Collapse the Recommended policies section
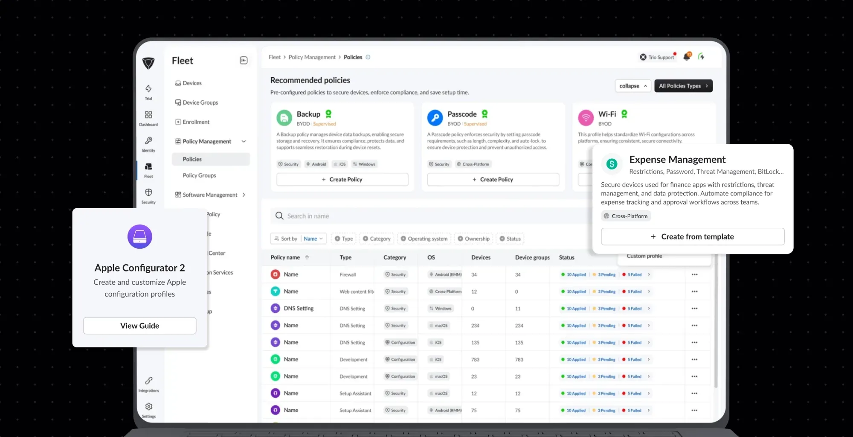Image resolution: width=853 pixels, height=437 pixels. pos(633,86)
